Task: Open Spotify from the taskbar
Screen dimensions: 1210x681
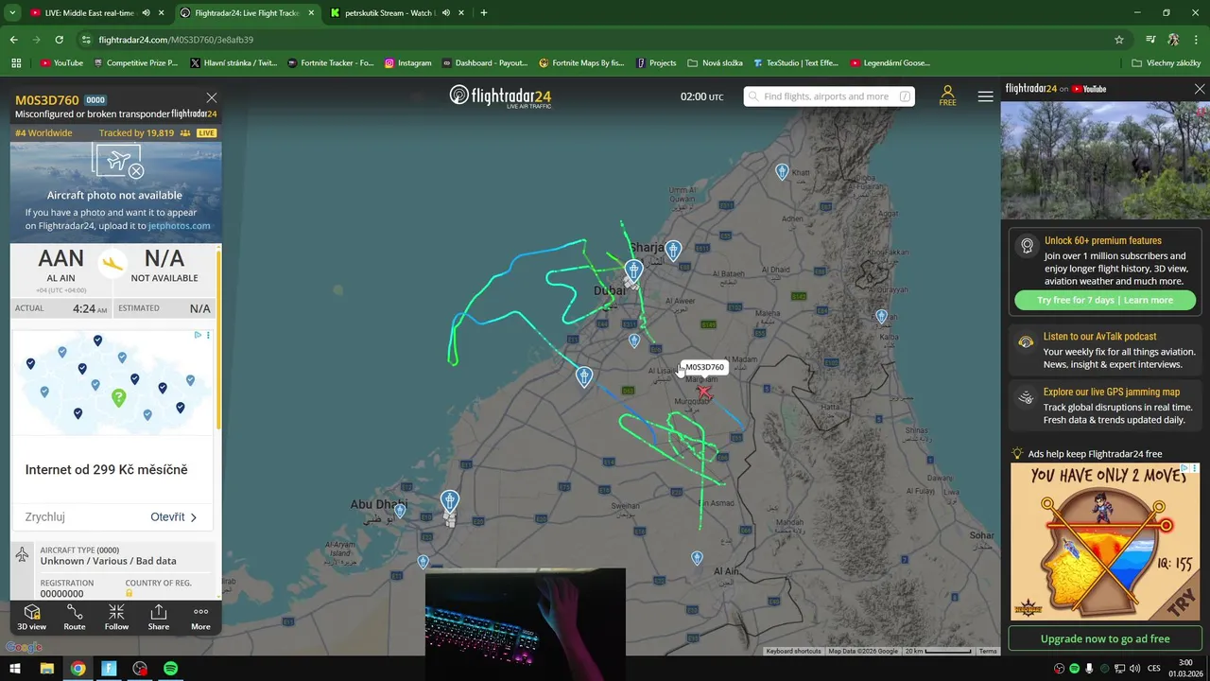Action: (170, 669)
